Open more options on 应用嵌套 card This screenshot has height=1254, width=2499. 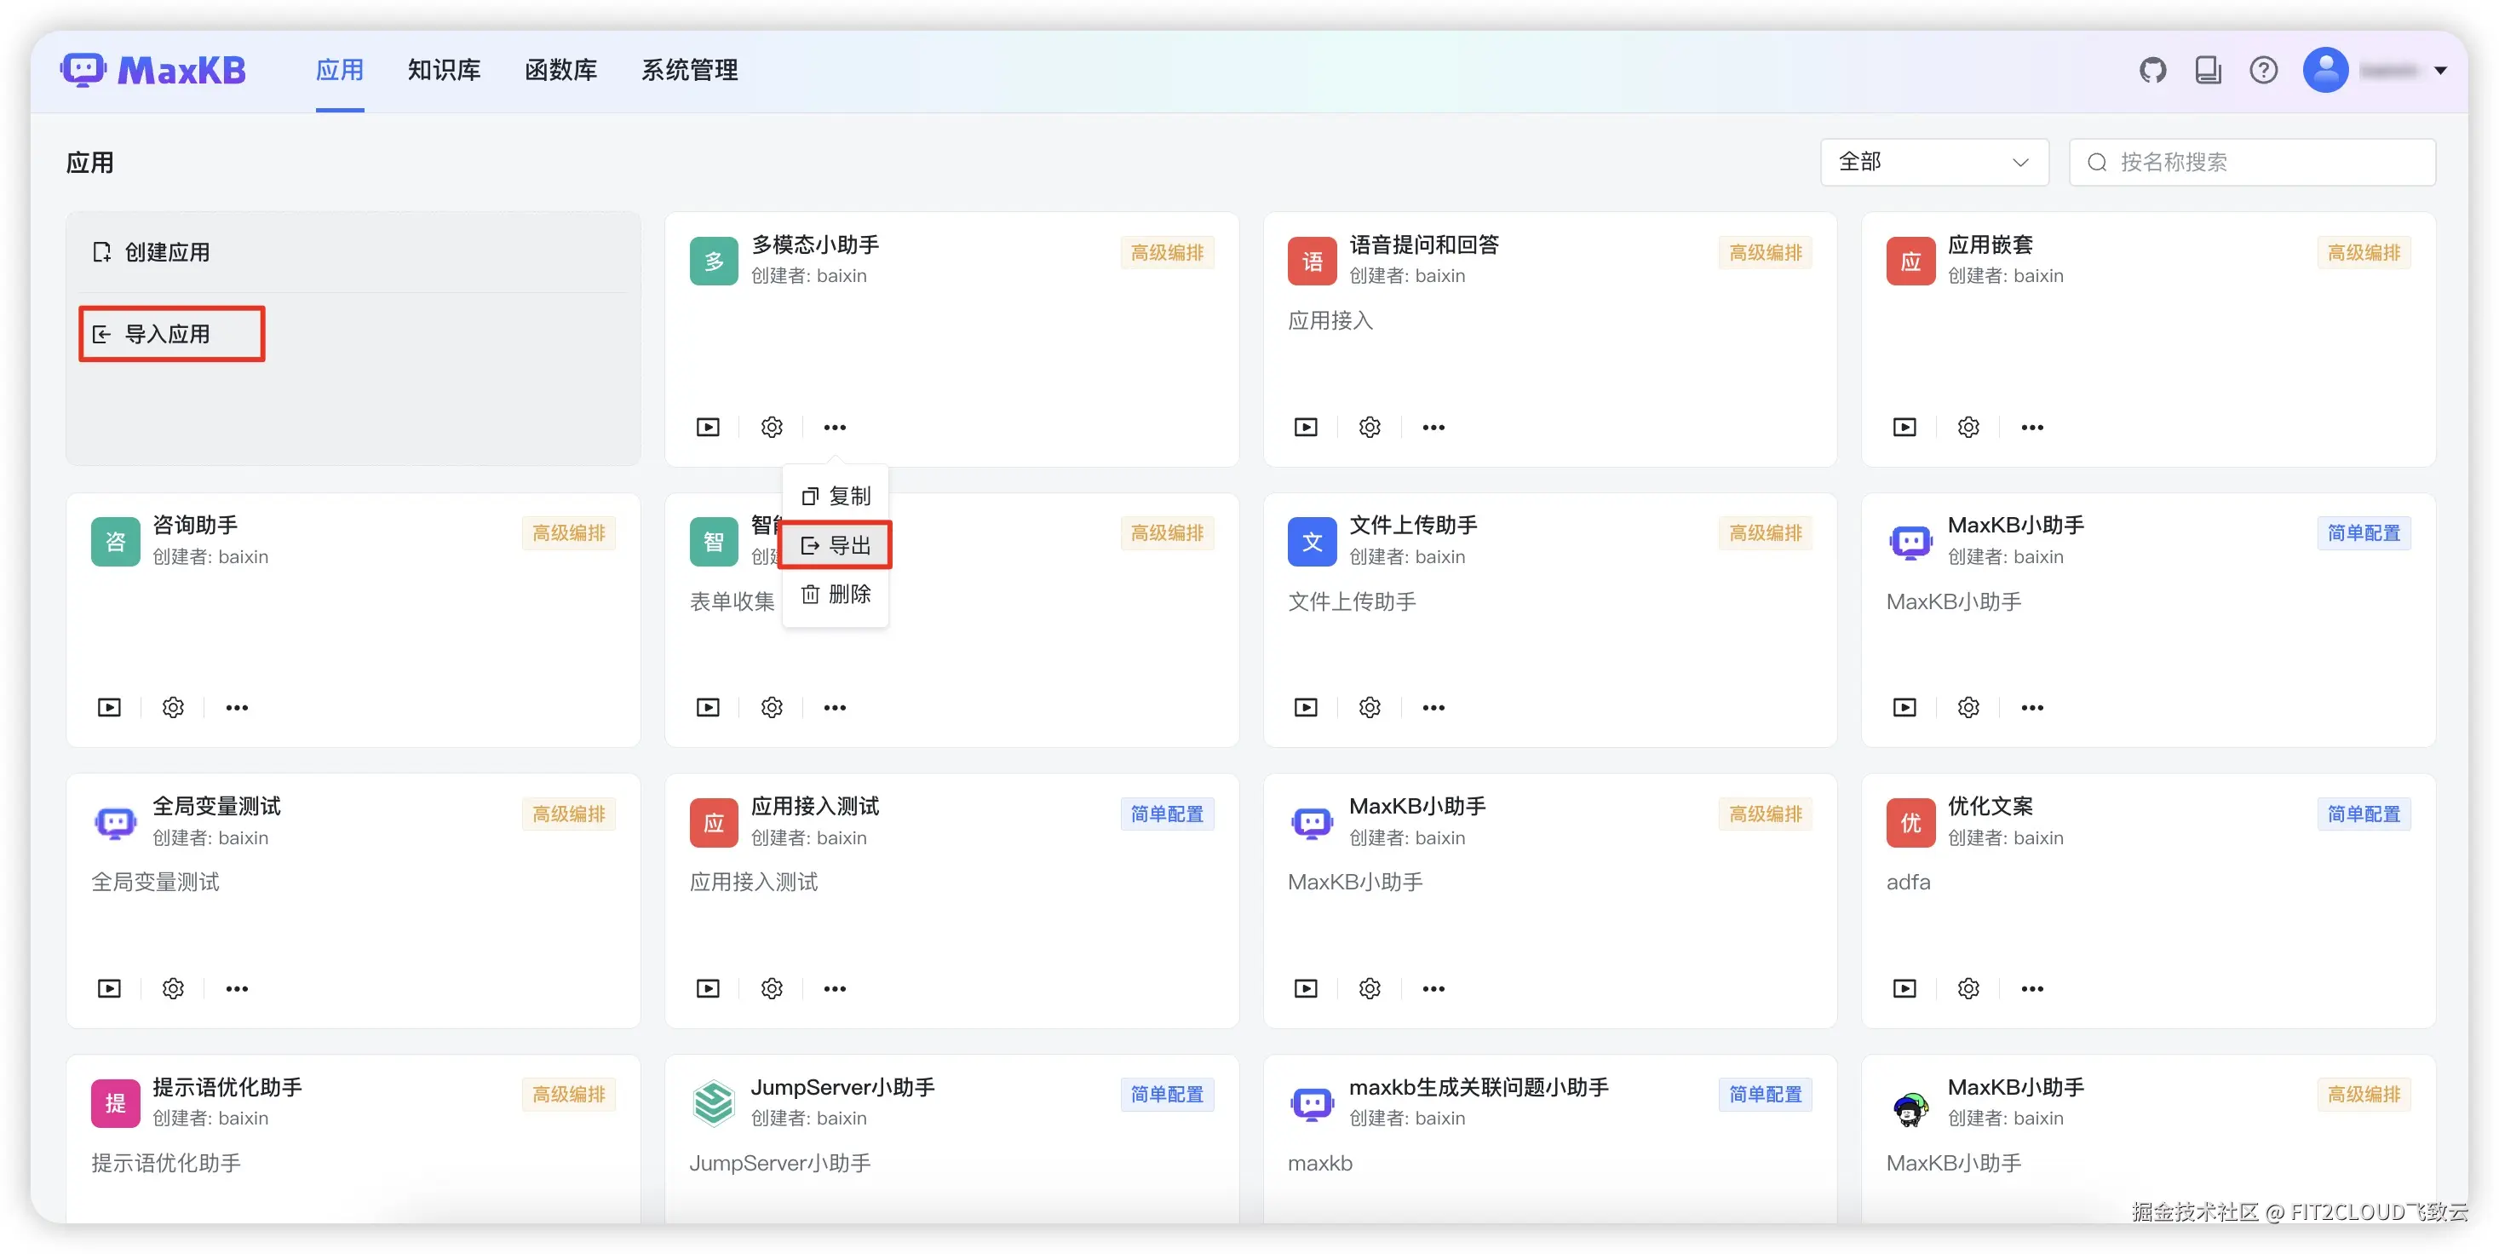point(2031,427)
